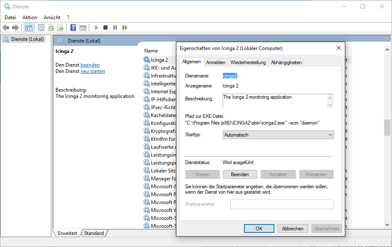The width and height of the screenshot is (392, 247).
Task: Select the gear icon of Laufwerke row
Action: (147, 147)
